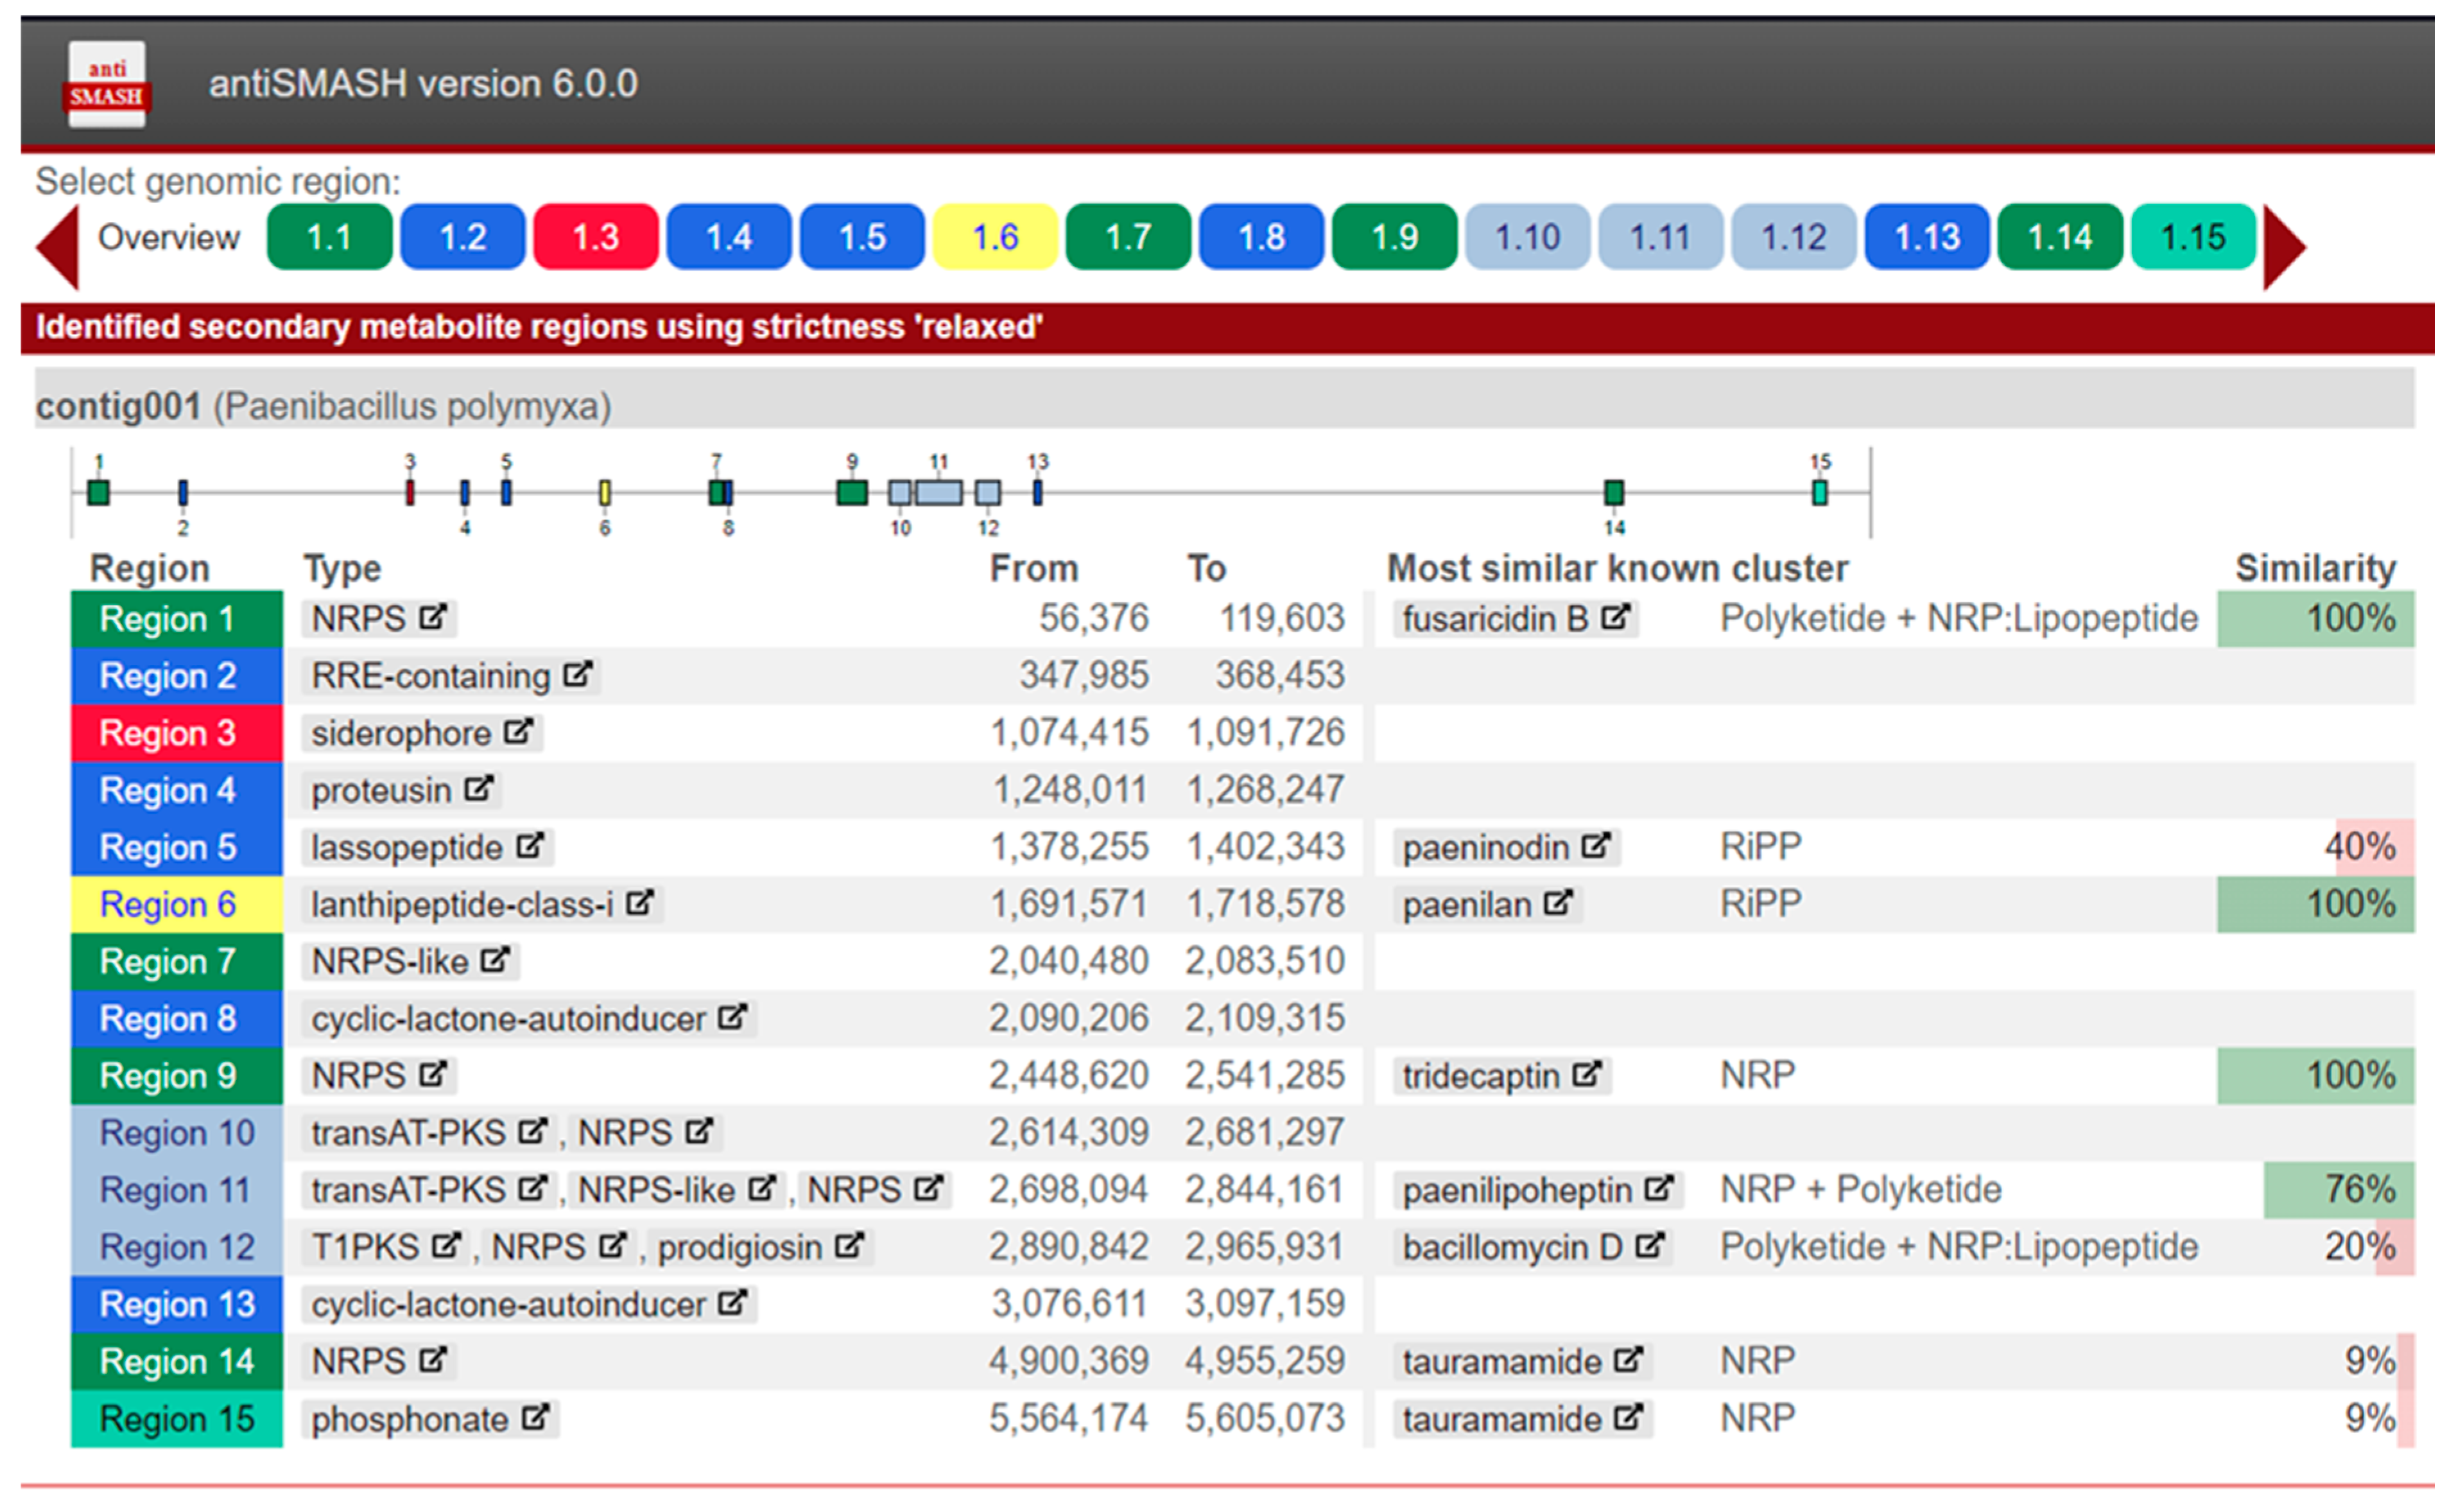This screenshot has height=1512, width=2456.
Task: Open external link icon after phosphonate
Action: coord(535,1418)
